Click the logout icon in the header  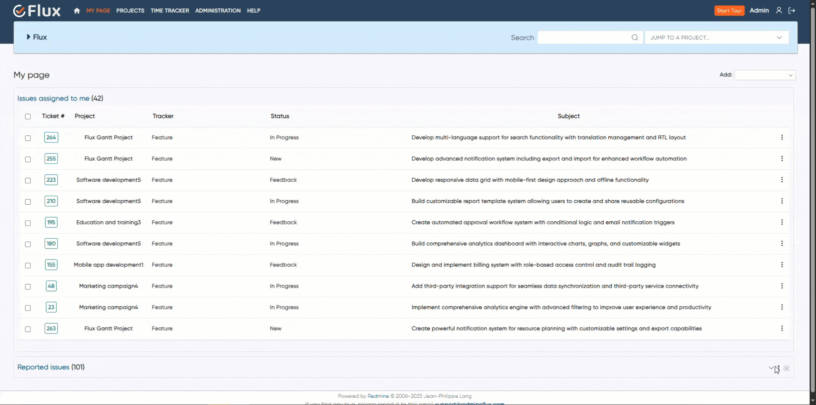tap(792, 11)
